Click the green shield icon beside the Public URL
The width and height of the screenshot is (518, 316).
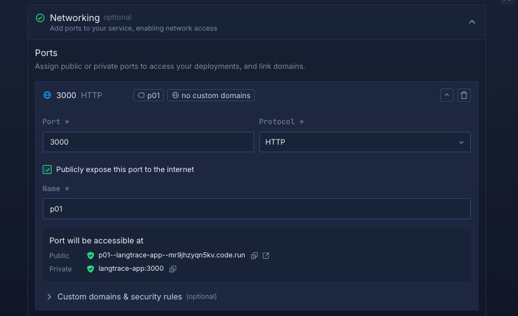(90, 255)
